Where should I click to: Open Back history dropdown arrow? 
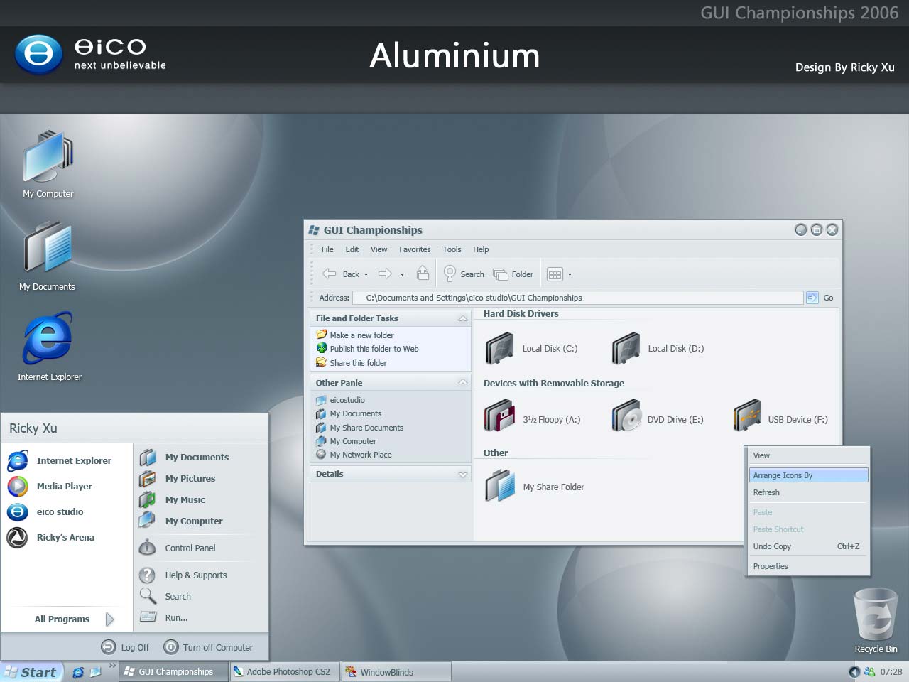(x=366, y=274)
